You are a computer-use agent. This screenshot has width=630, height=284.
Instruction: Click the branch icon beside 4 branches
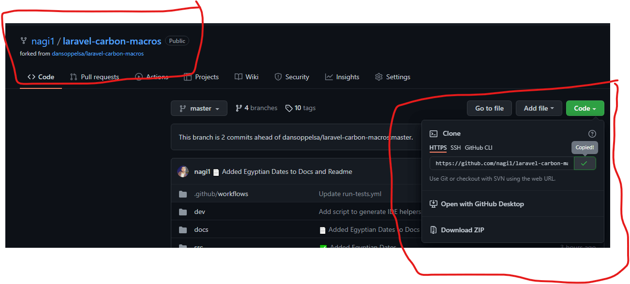click(240, 107)
